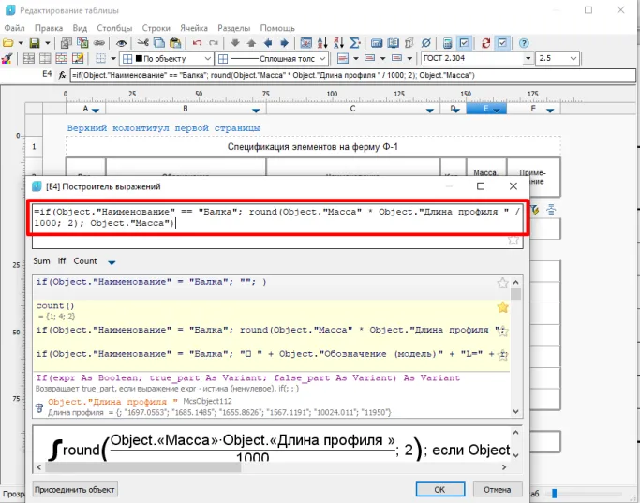
Task: Expand the functions arrow next to Count
Action: click(112, 262)
